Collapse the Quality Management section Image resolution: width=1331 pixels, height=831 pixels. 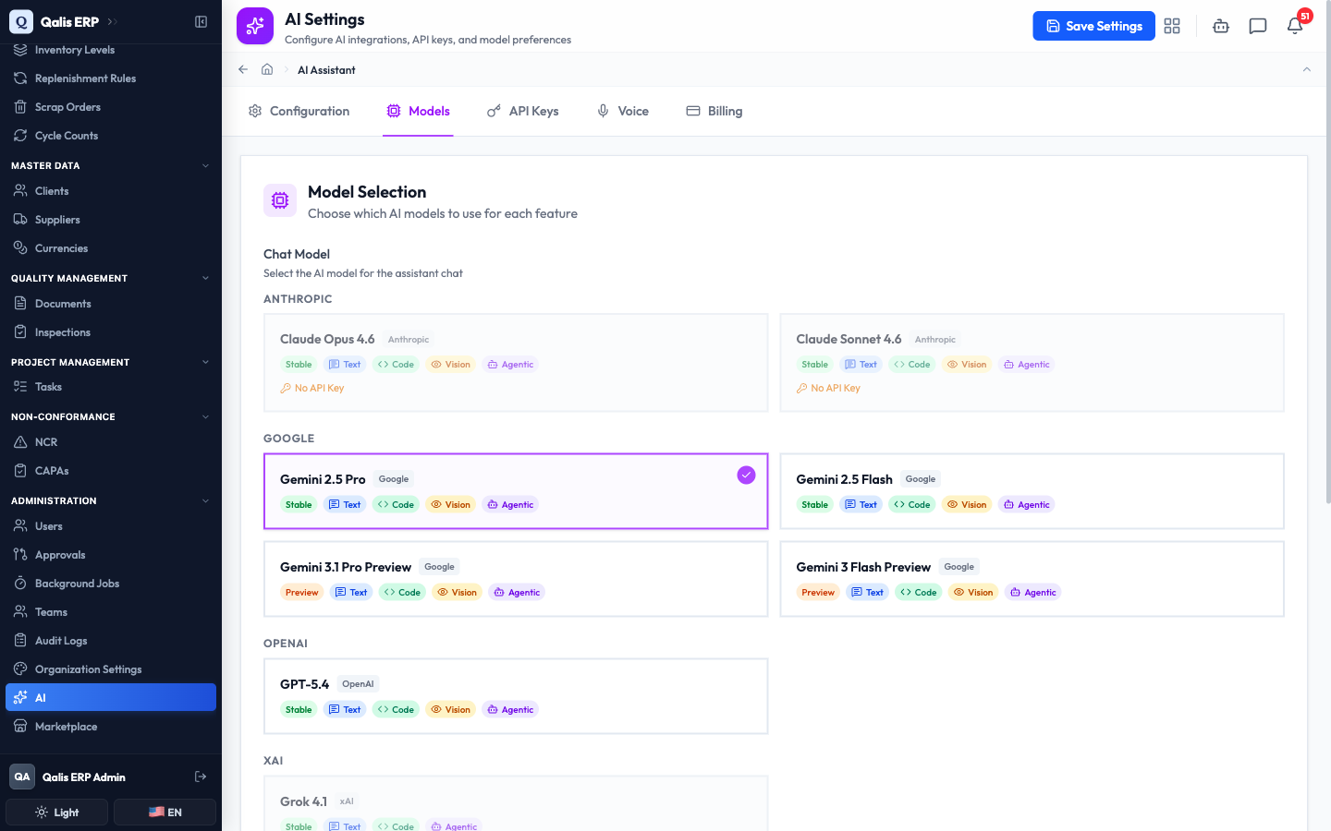205,278
